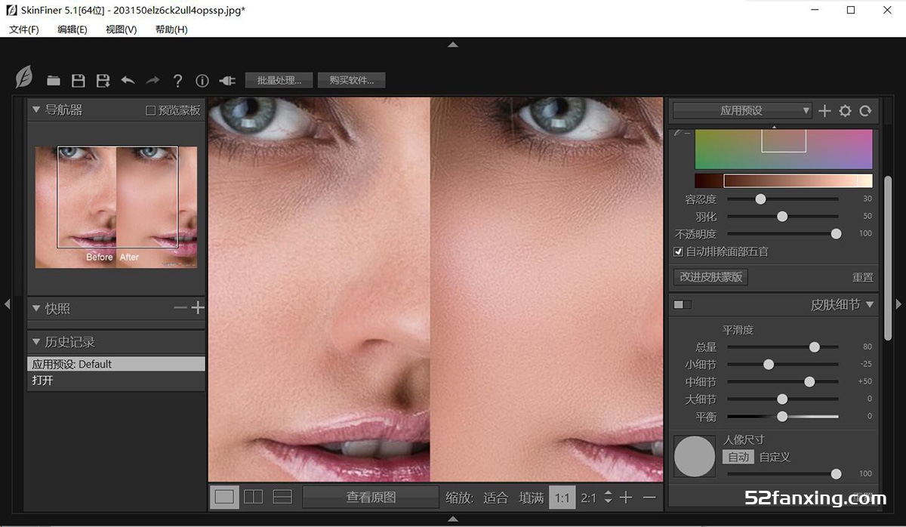The height and width of the screenshot is (527, 906).
Task: Click the open folder icon in toolbar
Action: (53, 81)
